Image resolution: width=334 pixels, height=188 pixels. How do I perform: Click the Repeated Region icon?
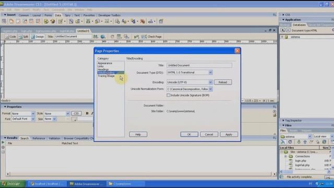point(71,21)
